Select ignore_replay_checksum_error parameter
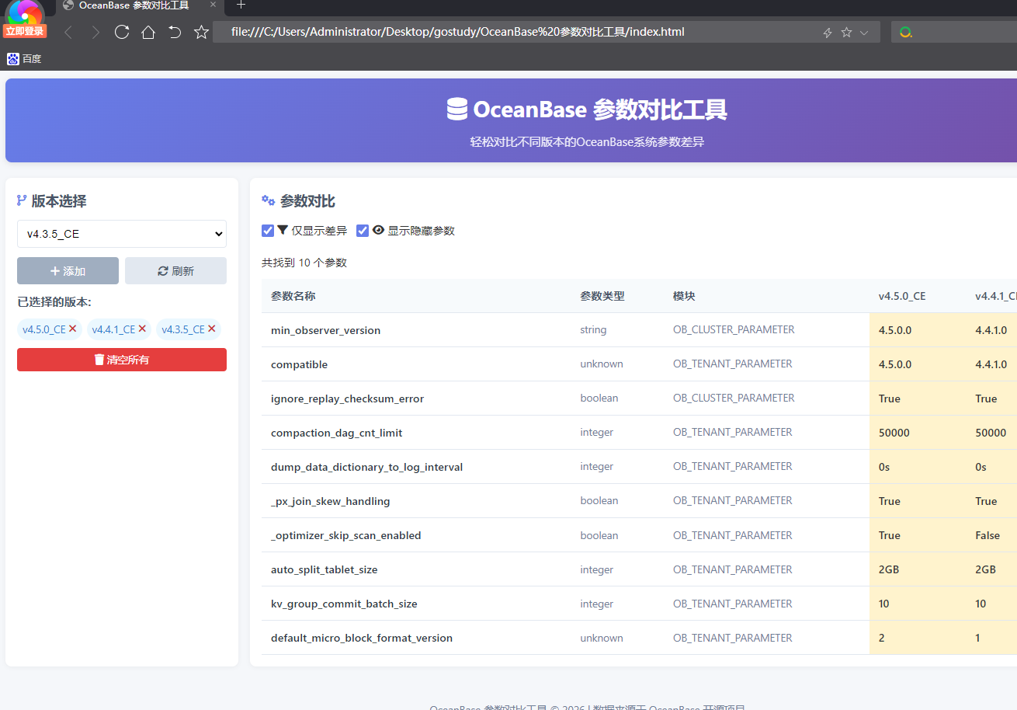 point(347,399)
